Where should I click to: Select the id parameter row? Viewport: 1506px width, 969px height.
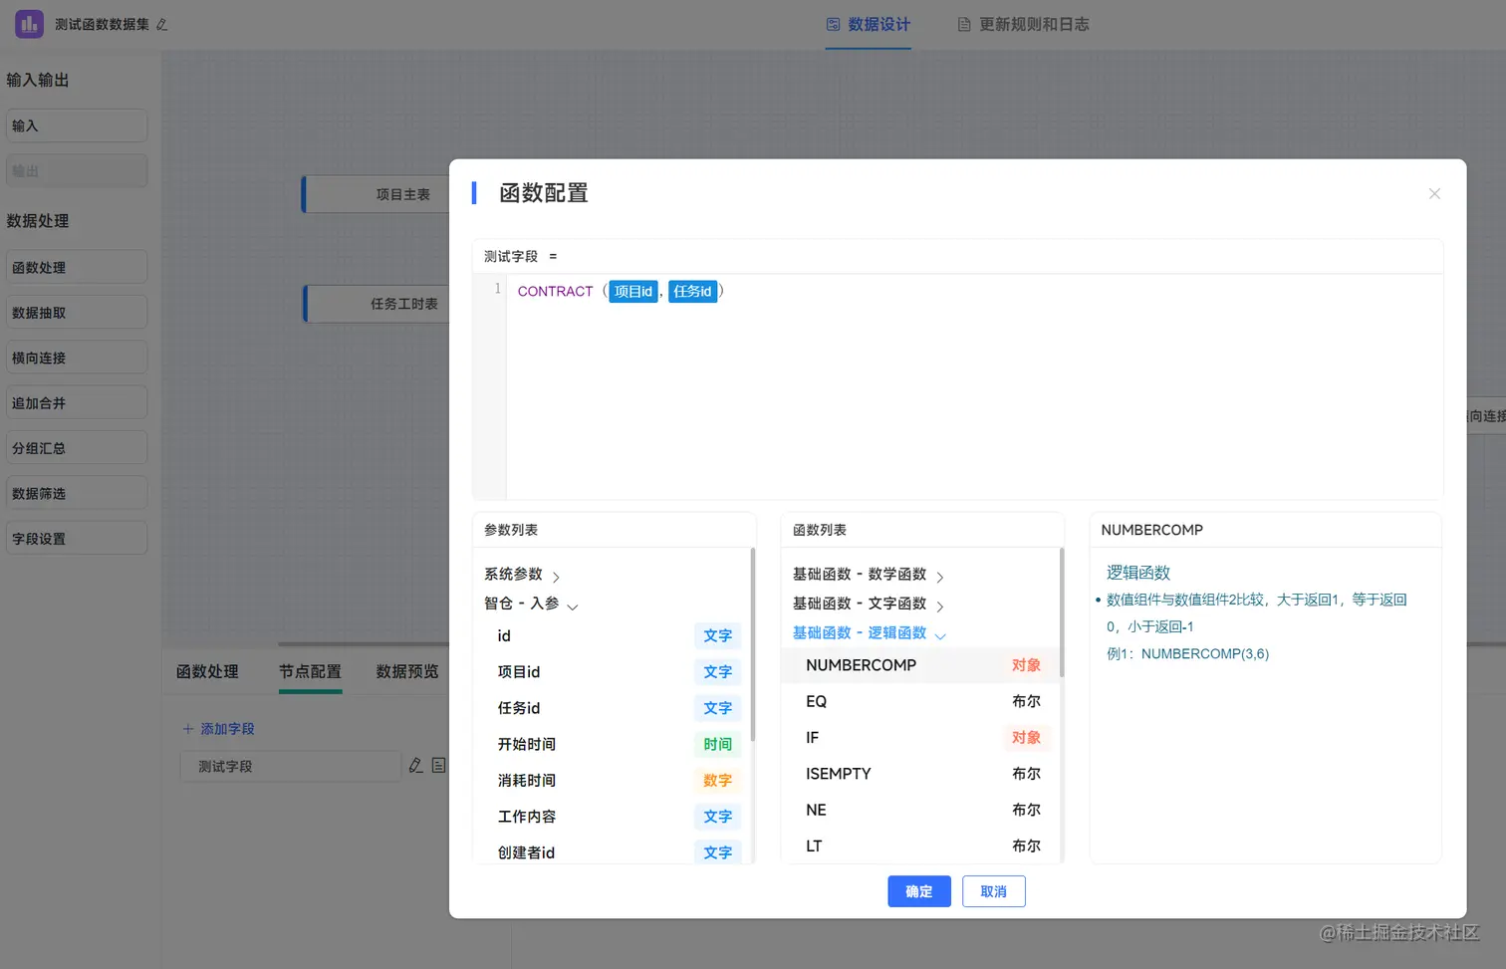pyautogui.click(x=614, y=635)
